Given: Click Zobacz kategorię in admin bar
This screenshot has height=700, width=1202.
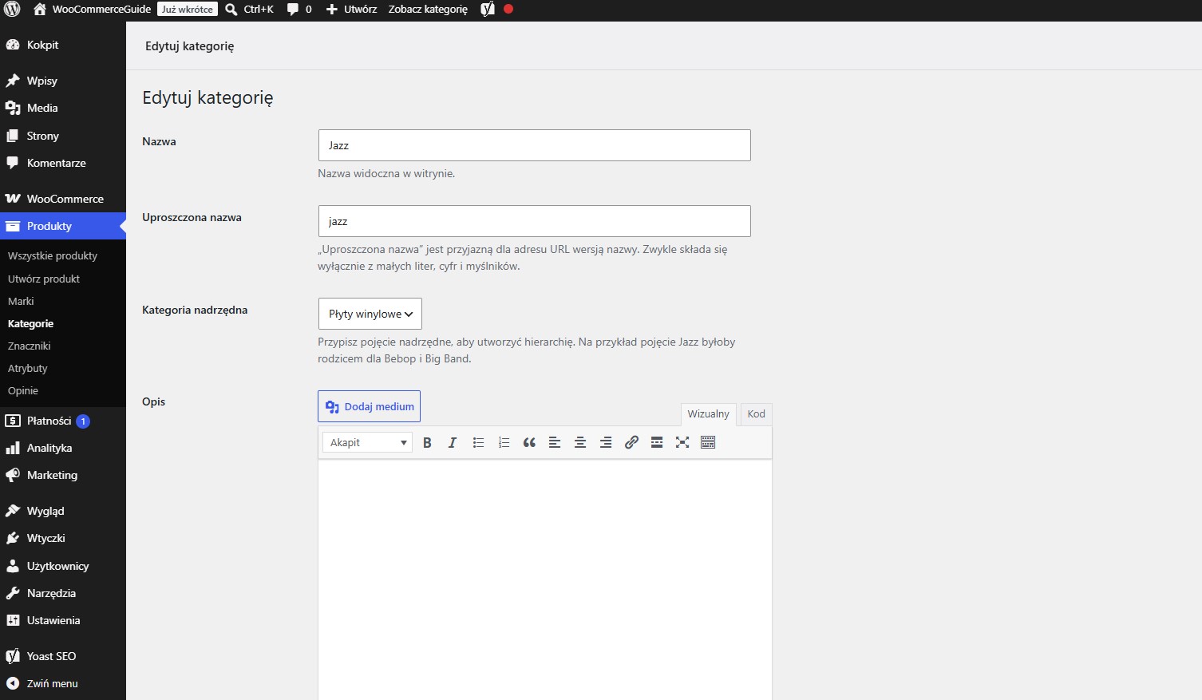Looking at the screenshot, I should [x=428, y=10].
